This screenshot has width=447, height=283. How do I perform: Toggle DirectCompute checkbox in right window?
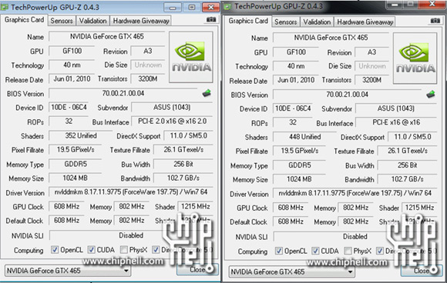point(380,251)
